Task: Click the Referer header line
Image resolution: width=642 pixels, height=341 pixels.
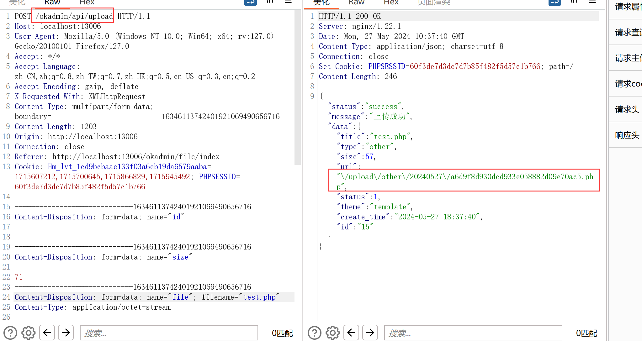Action: pos(117,157)
